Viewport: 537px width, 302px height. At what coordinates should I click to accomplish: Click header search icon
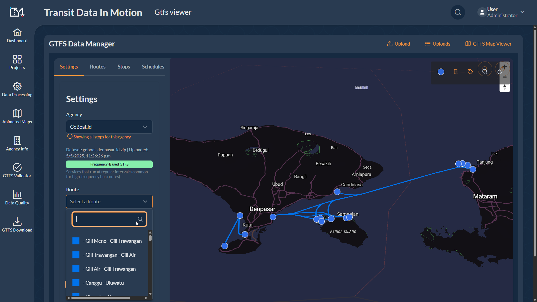pyautogui.click(x=458, y=12)
